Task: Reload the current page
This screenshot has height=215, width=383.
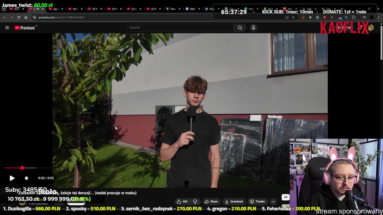Action: click(19, 17)
